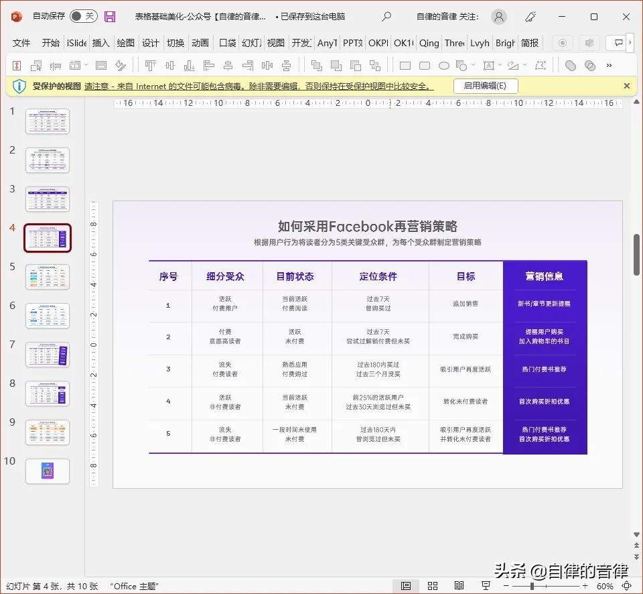Click the fit-slide-to-window zoom control

click(627, 586)
